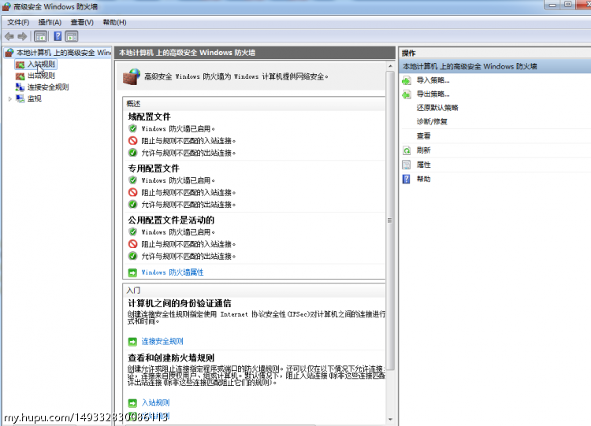Screen dimensions: 591x426
Task: Click 属性 action text
Action: 423,165
